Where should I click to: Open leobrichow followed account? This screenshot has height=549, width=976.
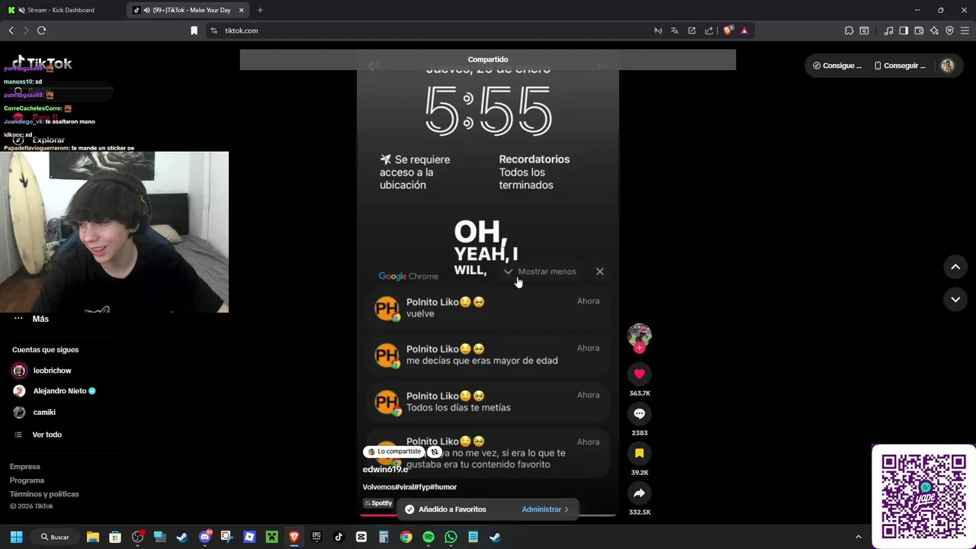[x=52, y=371]
